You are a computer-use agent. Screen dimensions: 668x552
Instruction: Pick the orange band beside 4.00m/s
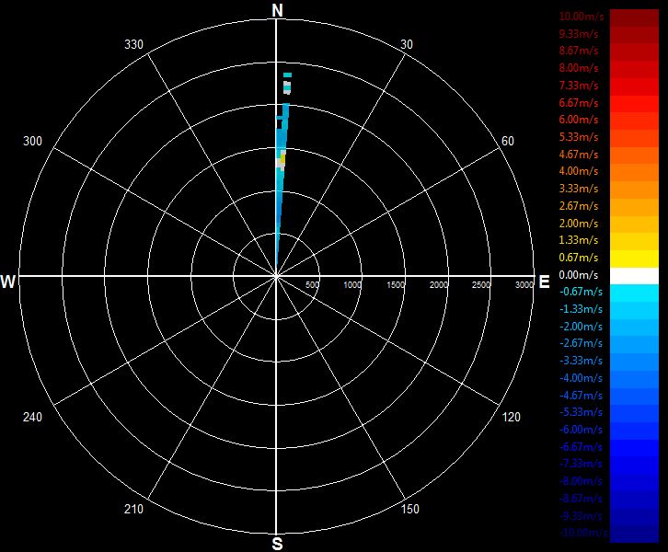[x=634, y=173]
